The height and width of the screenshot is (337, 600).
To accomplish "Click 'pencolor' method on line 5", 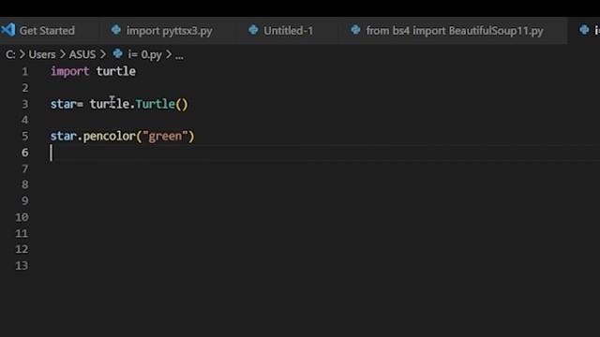I will coord(109,137).
